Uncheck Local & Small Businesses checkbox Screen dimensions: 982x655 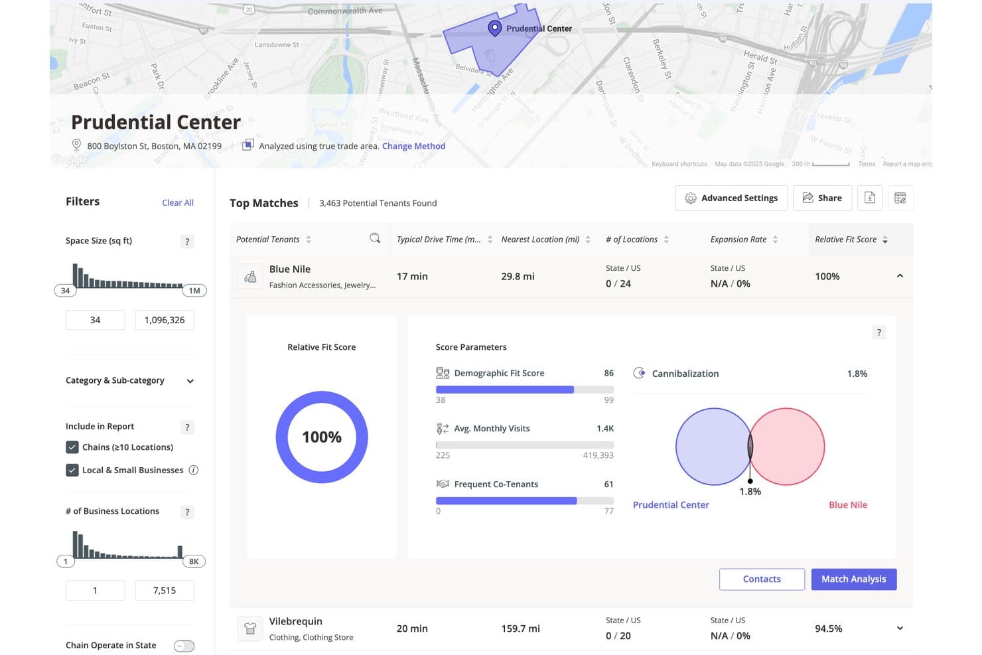tap(72, 470)
